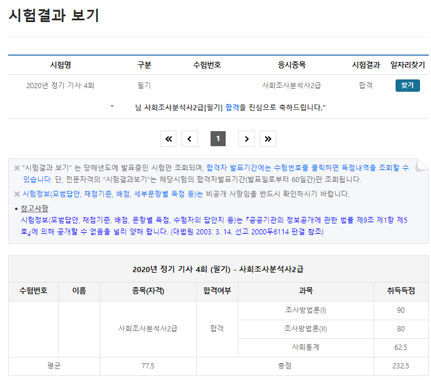Viewport: 431px width, 380px height.
Task: Click the score 90
Action: [401, 310]
